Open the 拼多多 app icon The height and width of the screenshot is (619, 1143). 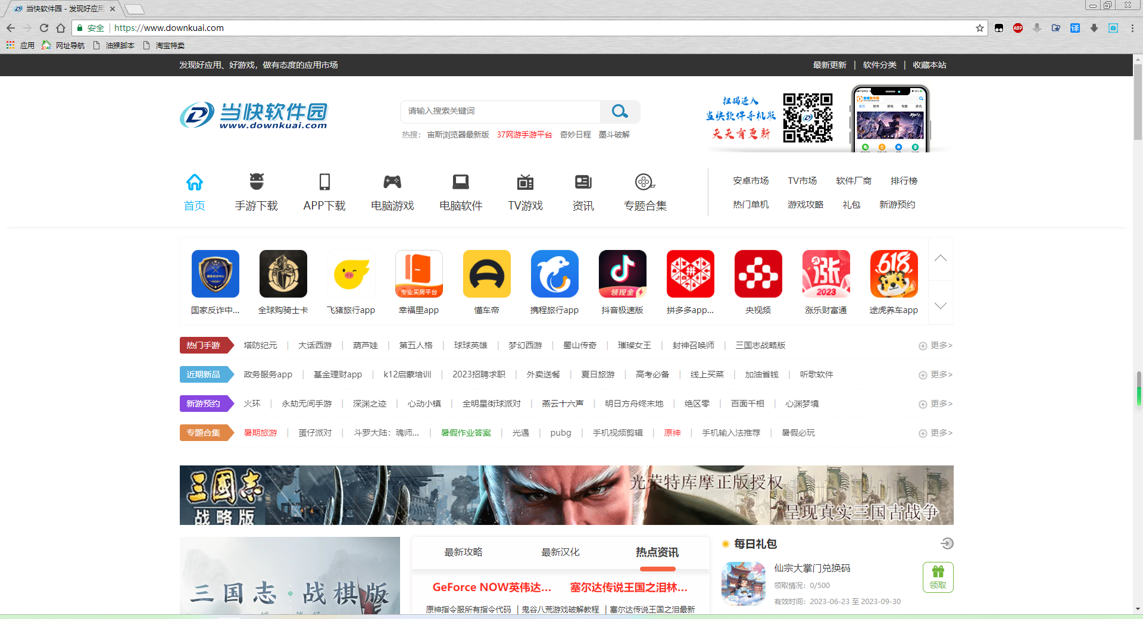click(690, 274)
